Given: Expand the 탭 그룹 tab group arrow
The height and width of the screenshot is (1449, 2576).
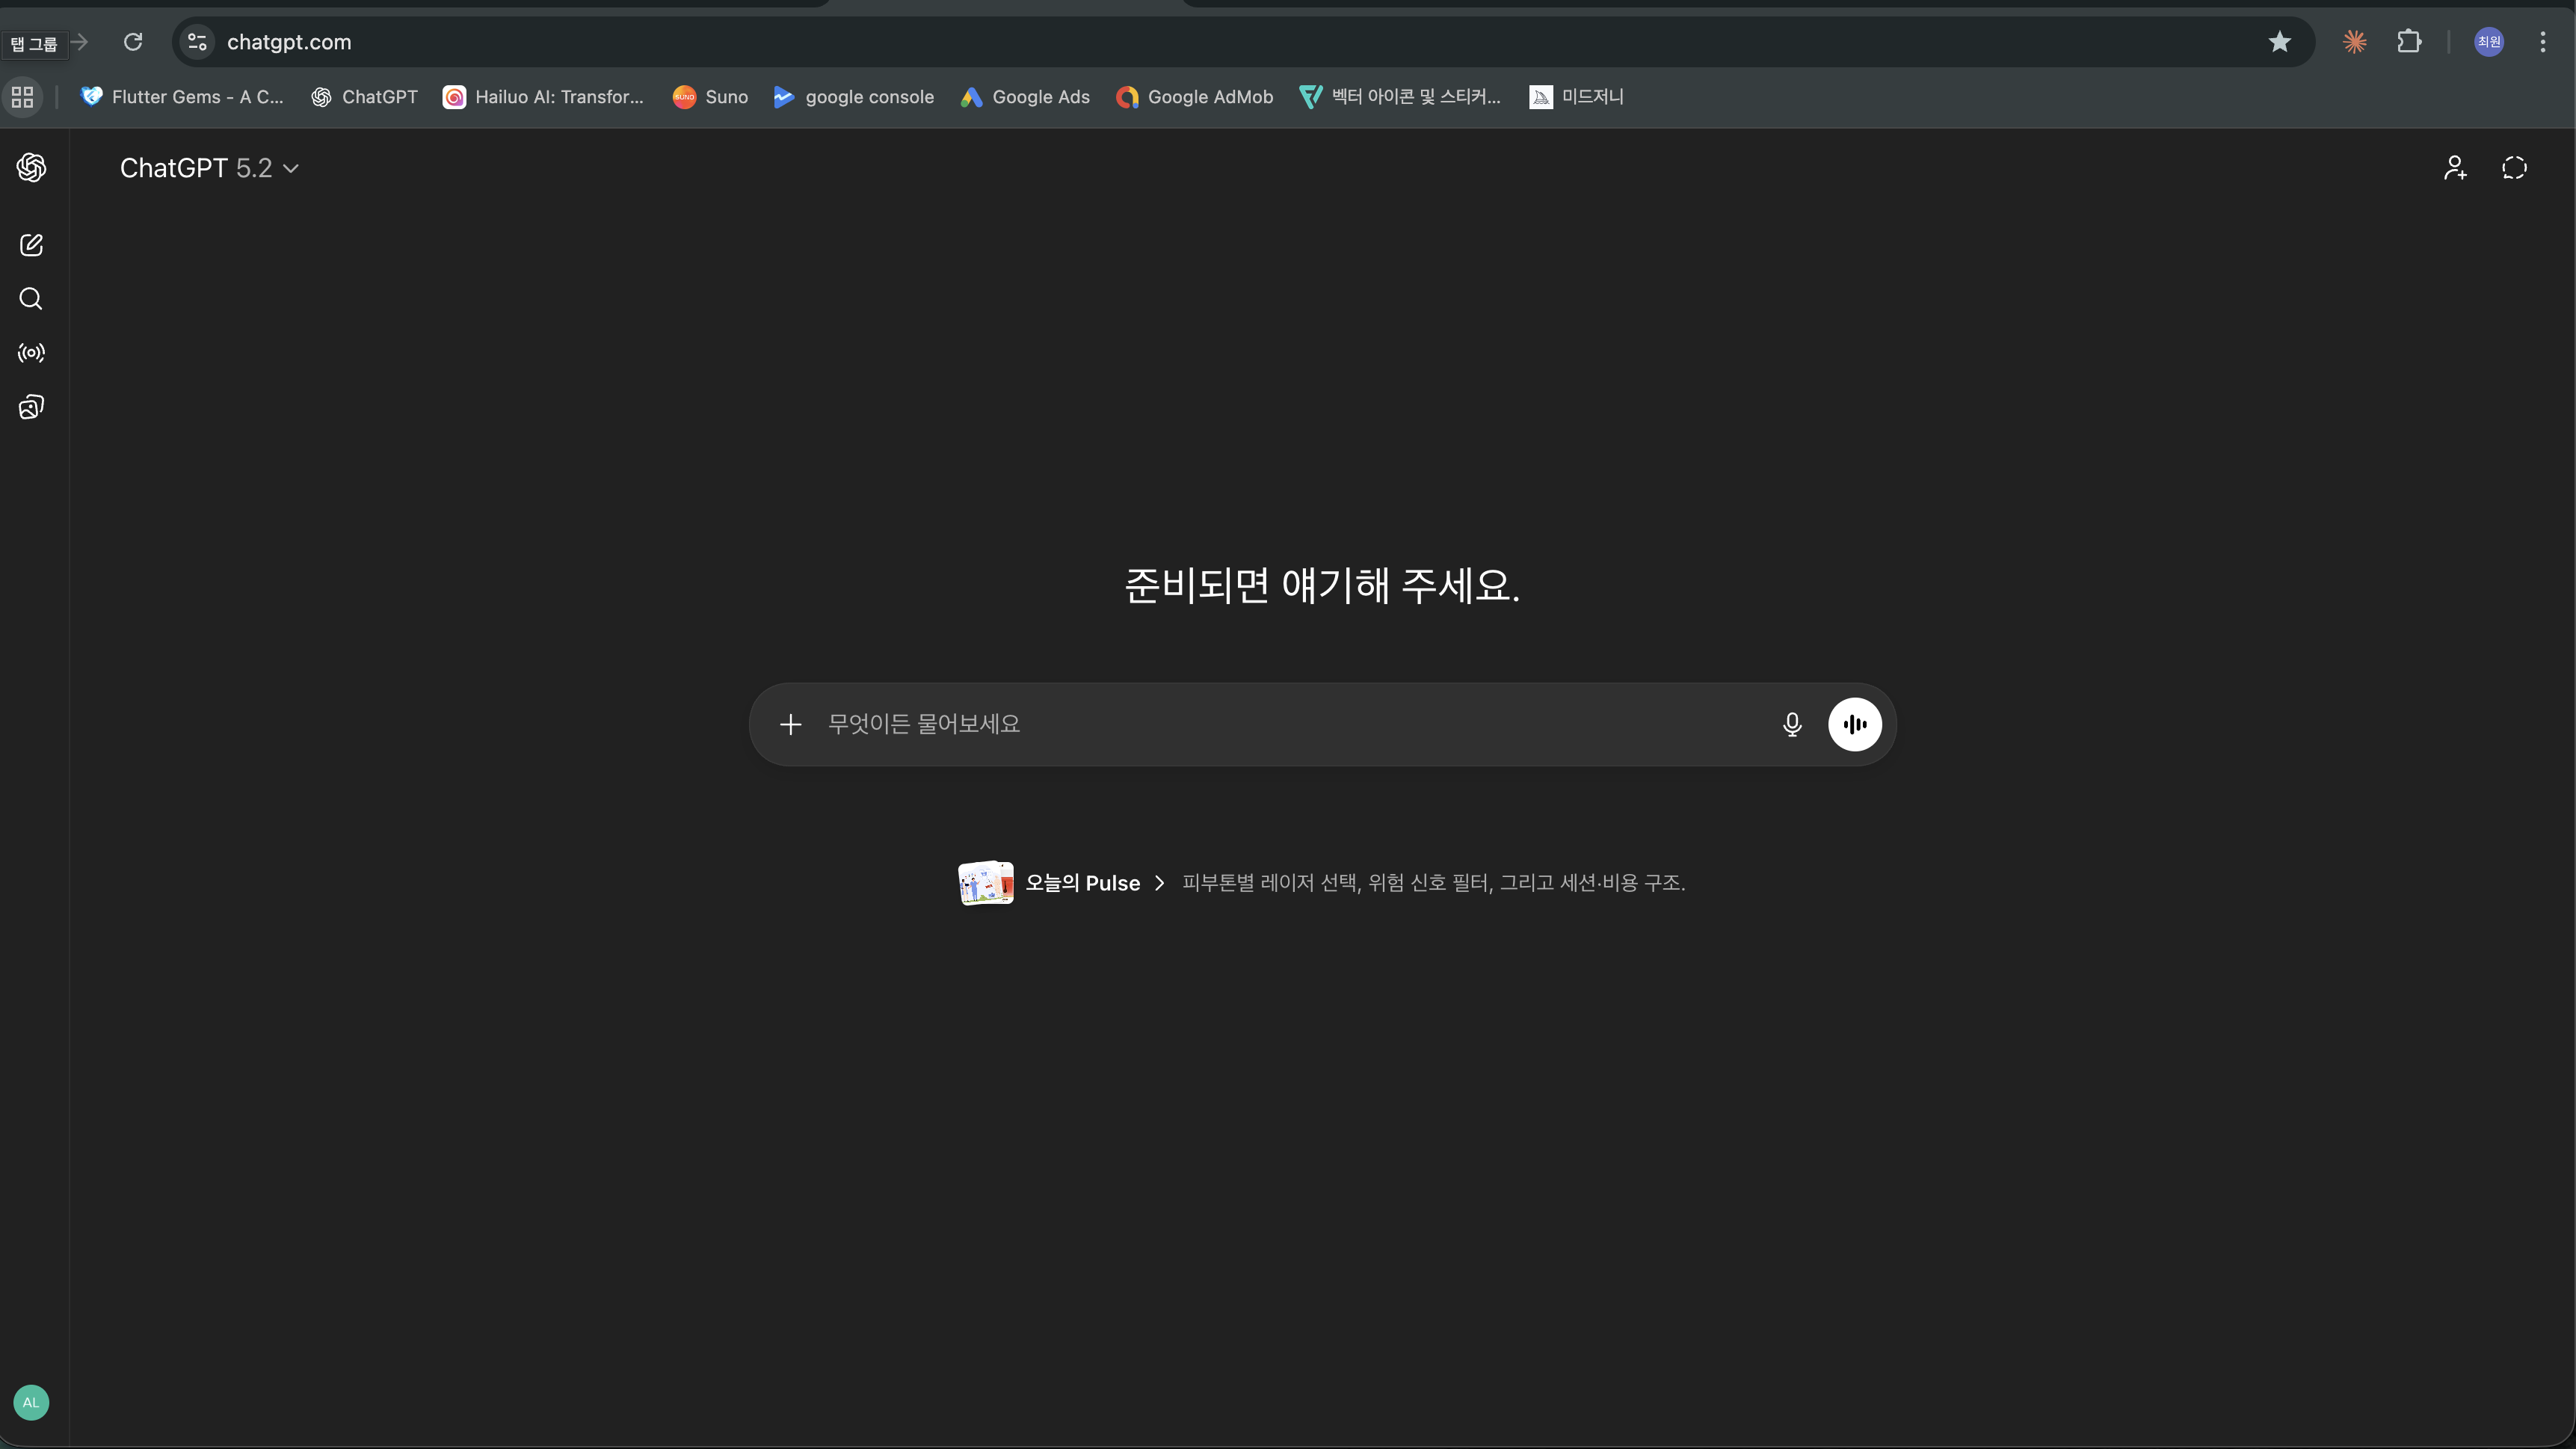Looking at the screenshot, I should pos(81,43).
